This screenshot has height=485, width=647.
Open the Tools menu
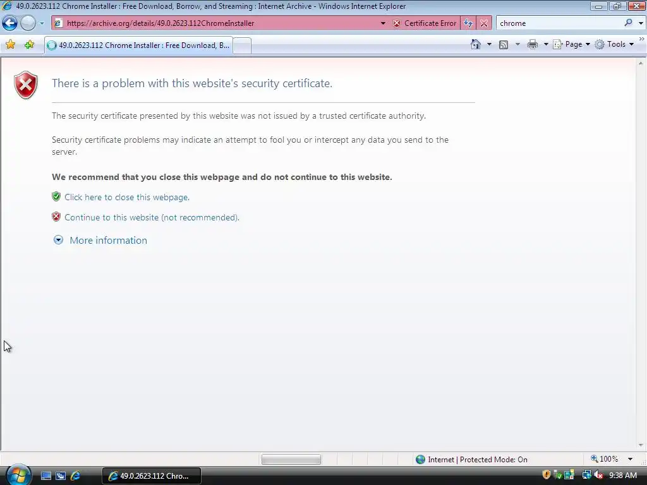(614, 44)
